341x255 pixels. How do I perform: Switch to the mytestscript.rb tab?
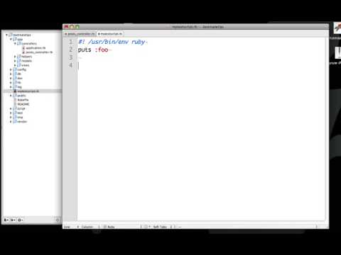[x=110, y=34]
